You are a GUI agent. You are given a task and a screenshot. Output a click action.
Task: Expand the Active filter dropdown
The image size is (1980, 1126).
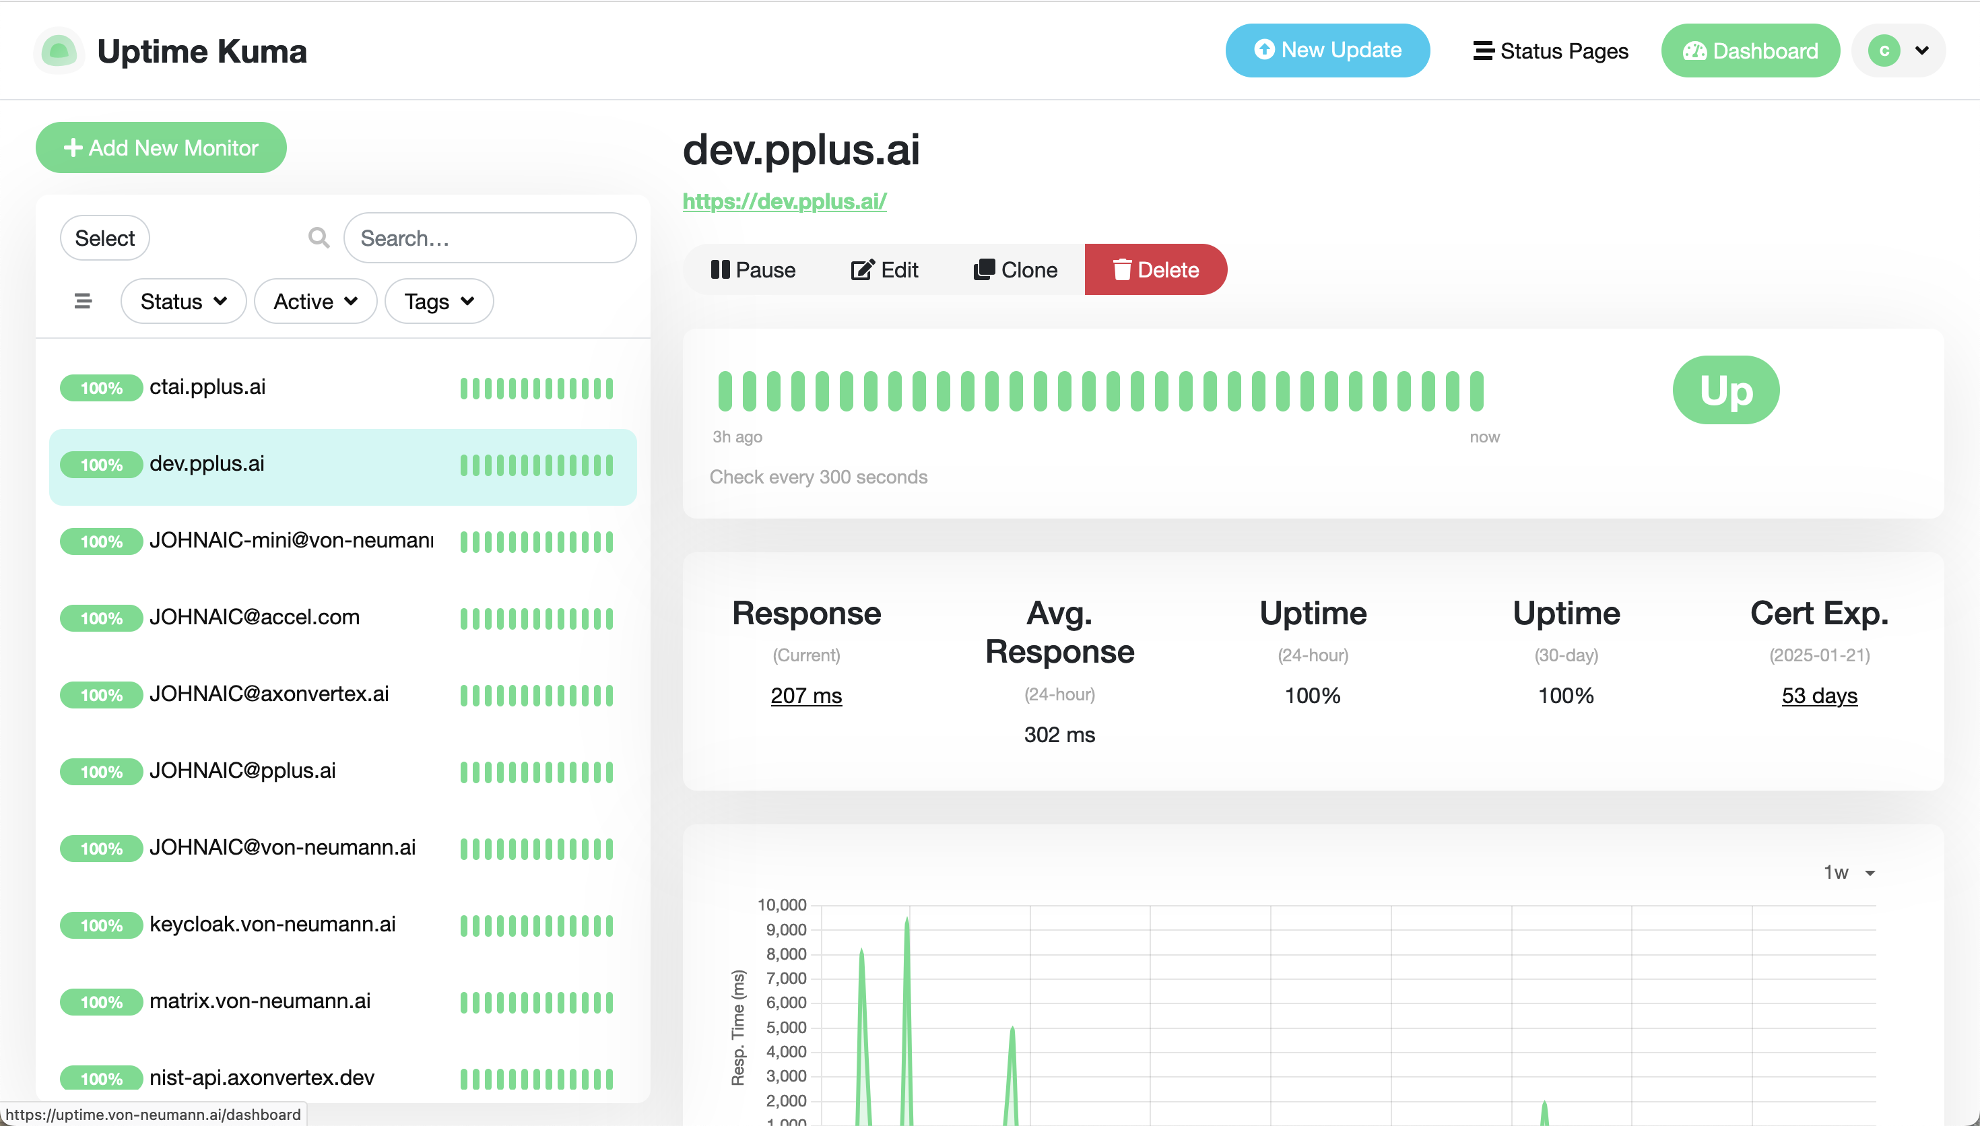coord(315,302)
